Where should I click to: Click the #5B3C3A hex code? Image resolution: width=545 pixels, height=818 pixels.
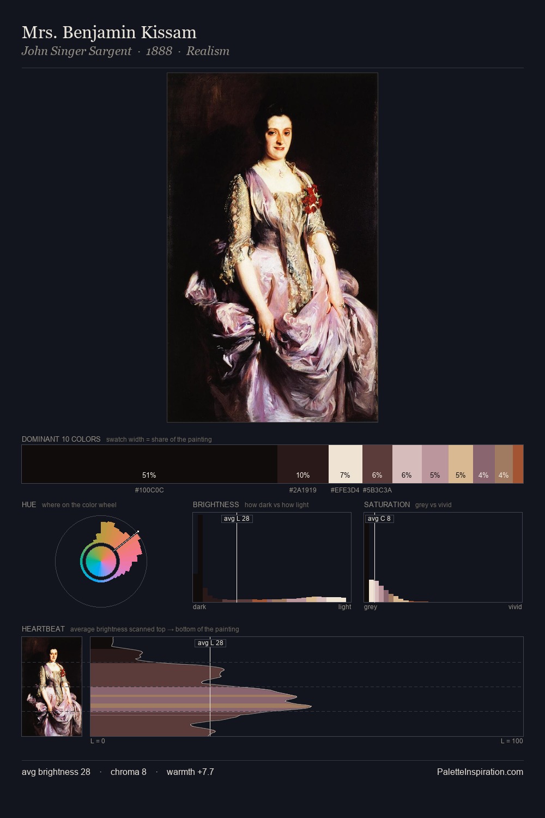pyautogui.click(x=377, y=490)
